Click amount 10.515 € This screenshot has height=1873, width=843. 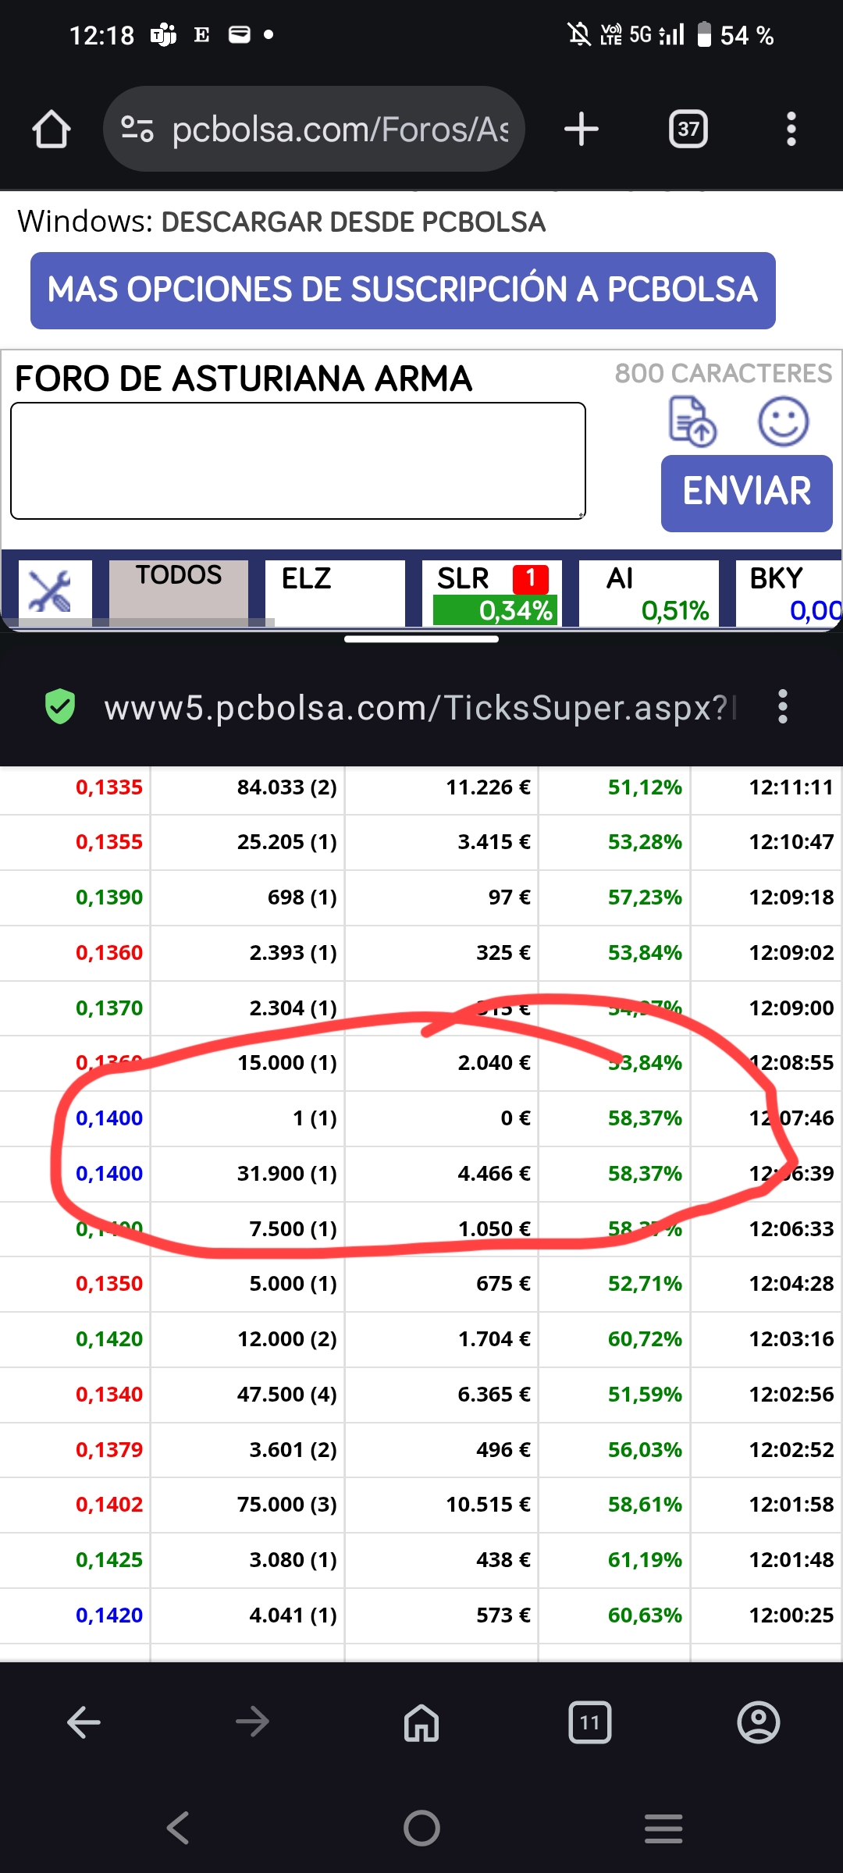[488, 1505]
